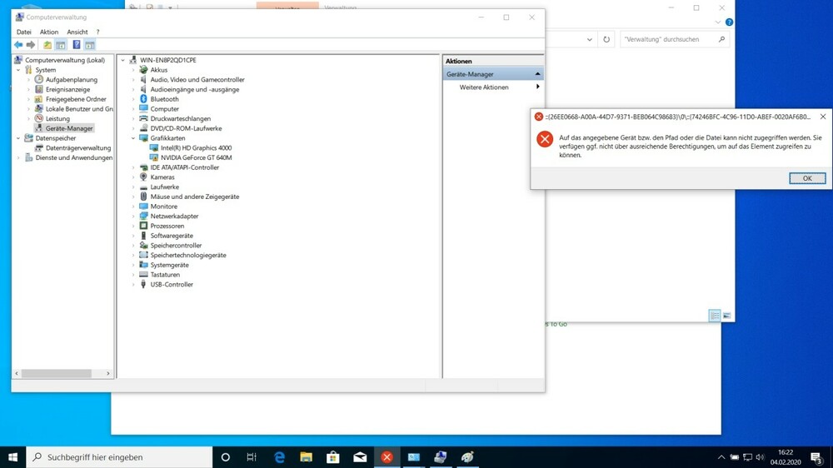The image size is (833, 468).
Task: Collapse the Grafikkarten category
Action: [x=133, y=138]
